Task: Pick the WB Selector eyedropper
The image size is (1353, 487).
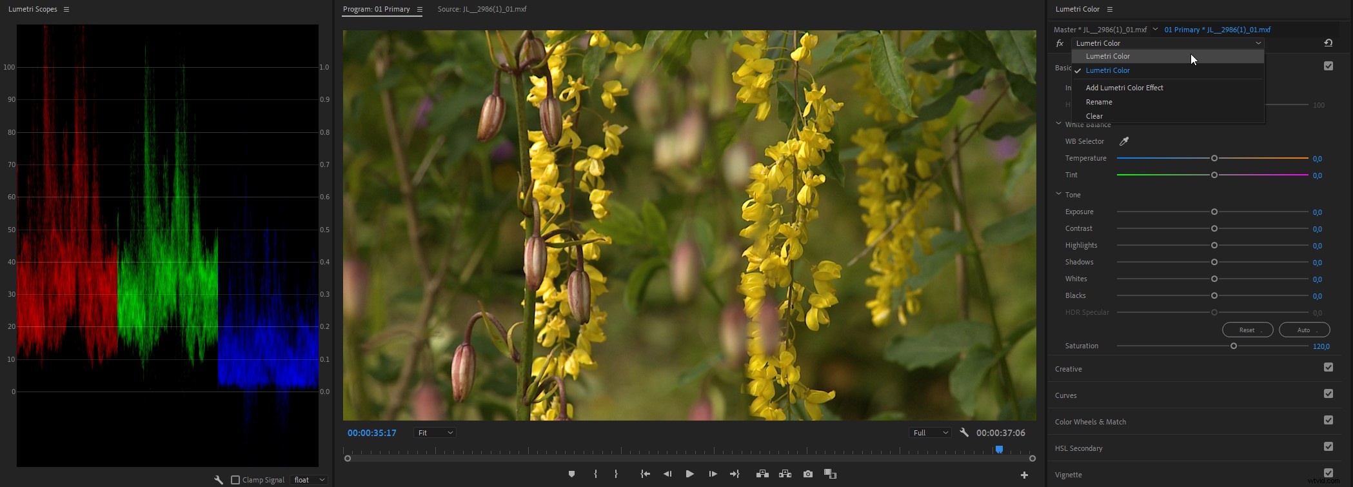Action: (x=1124, y=141)
